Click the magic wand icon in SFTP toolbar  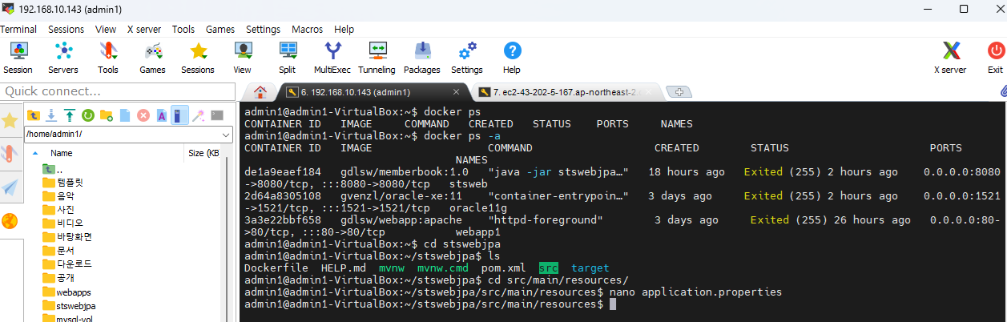point(198,115)
